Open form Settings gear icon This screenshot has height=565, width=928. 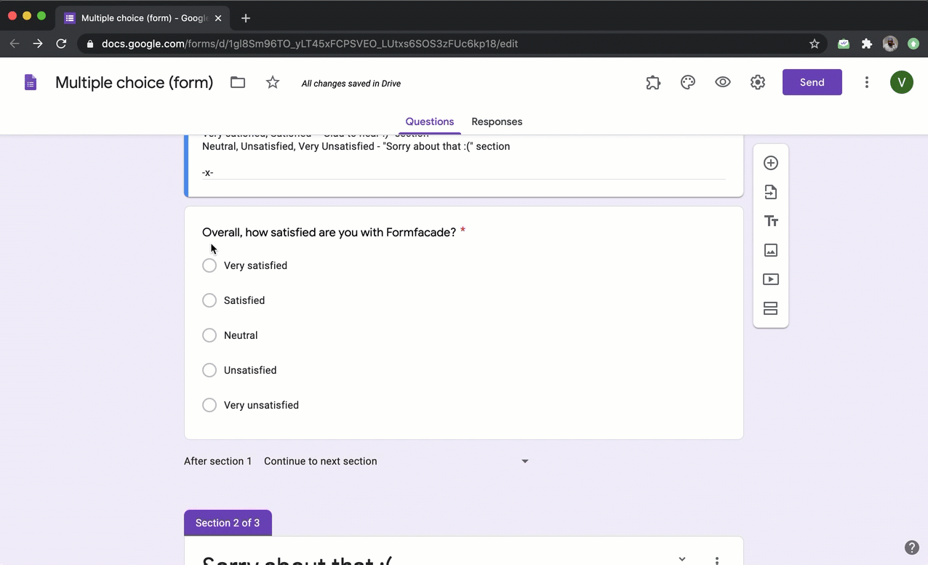coord(758,83)
